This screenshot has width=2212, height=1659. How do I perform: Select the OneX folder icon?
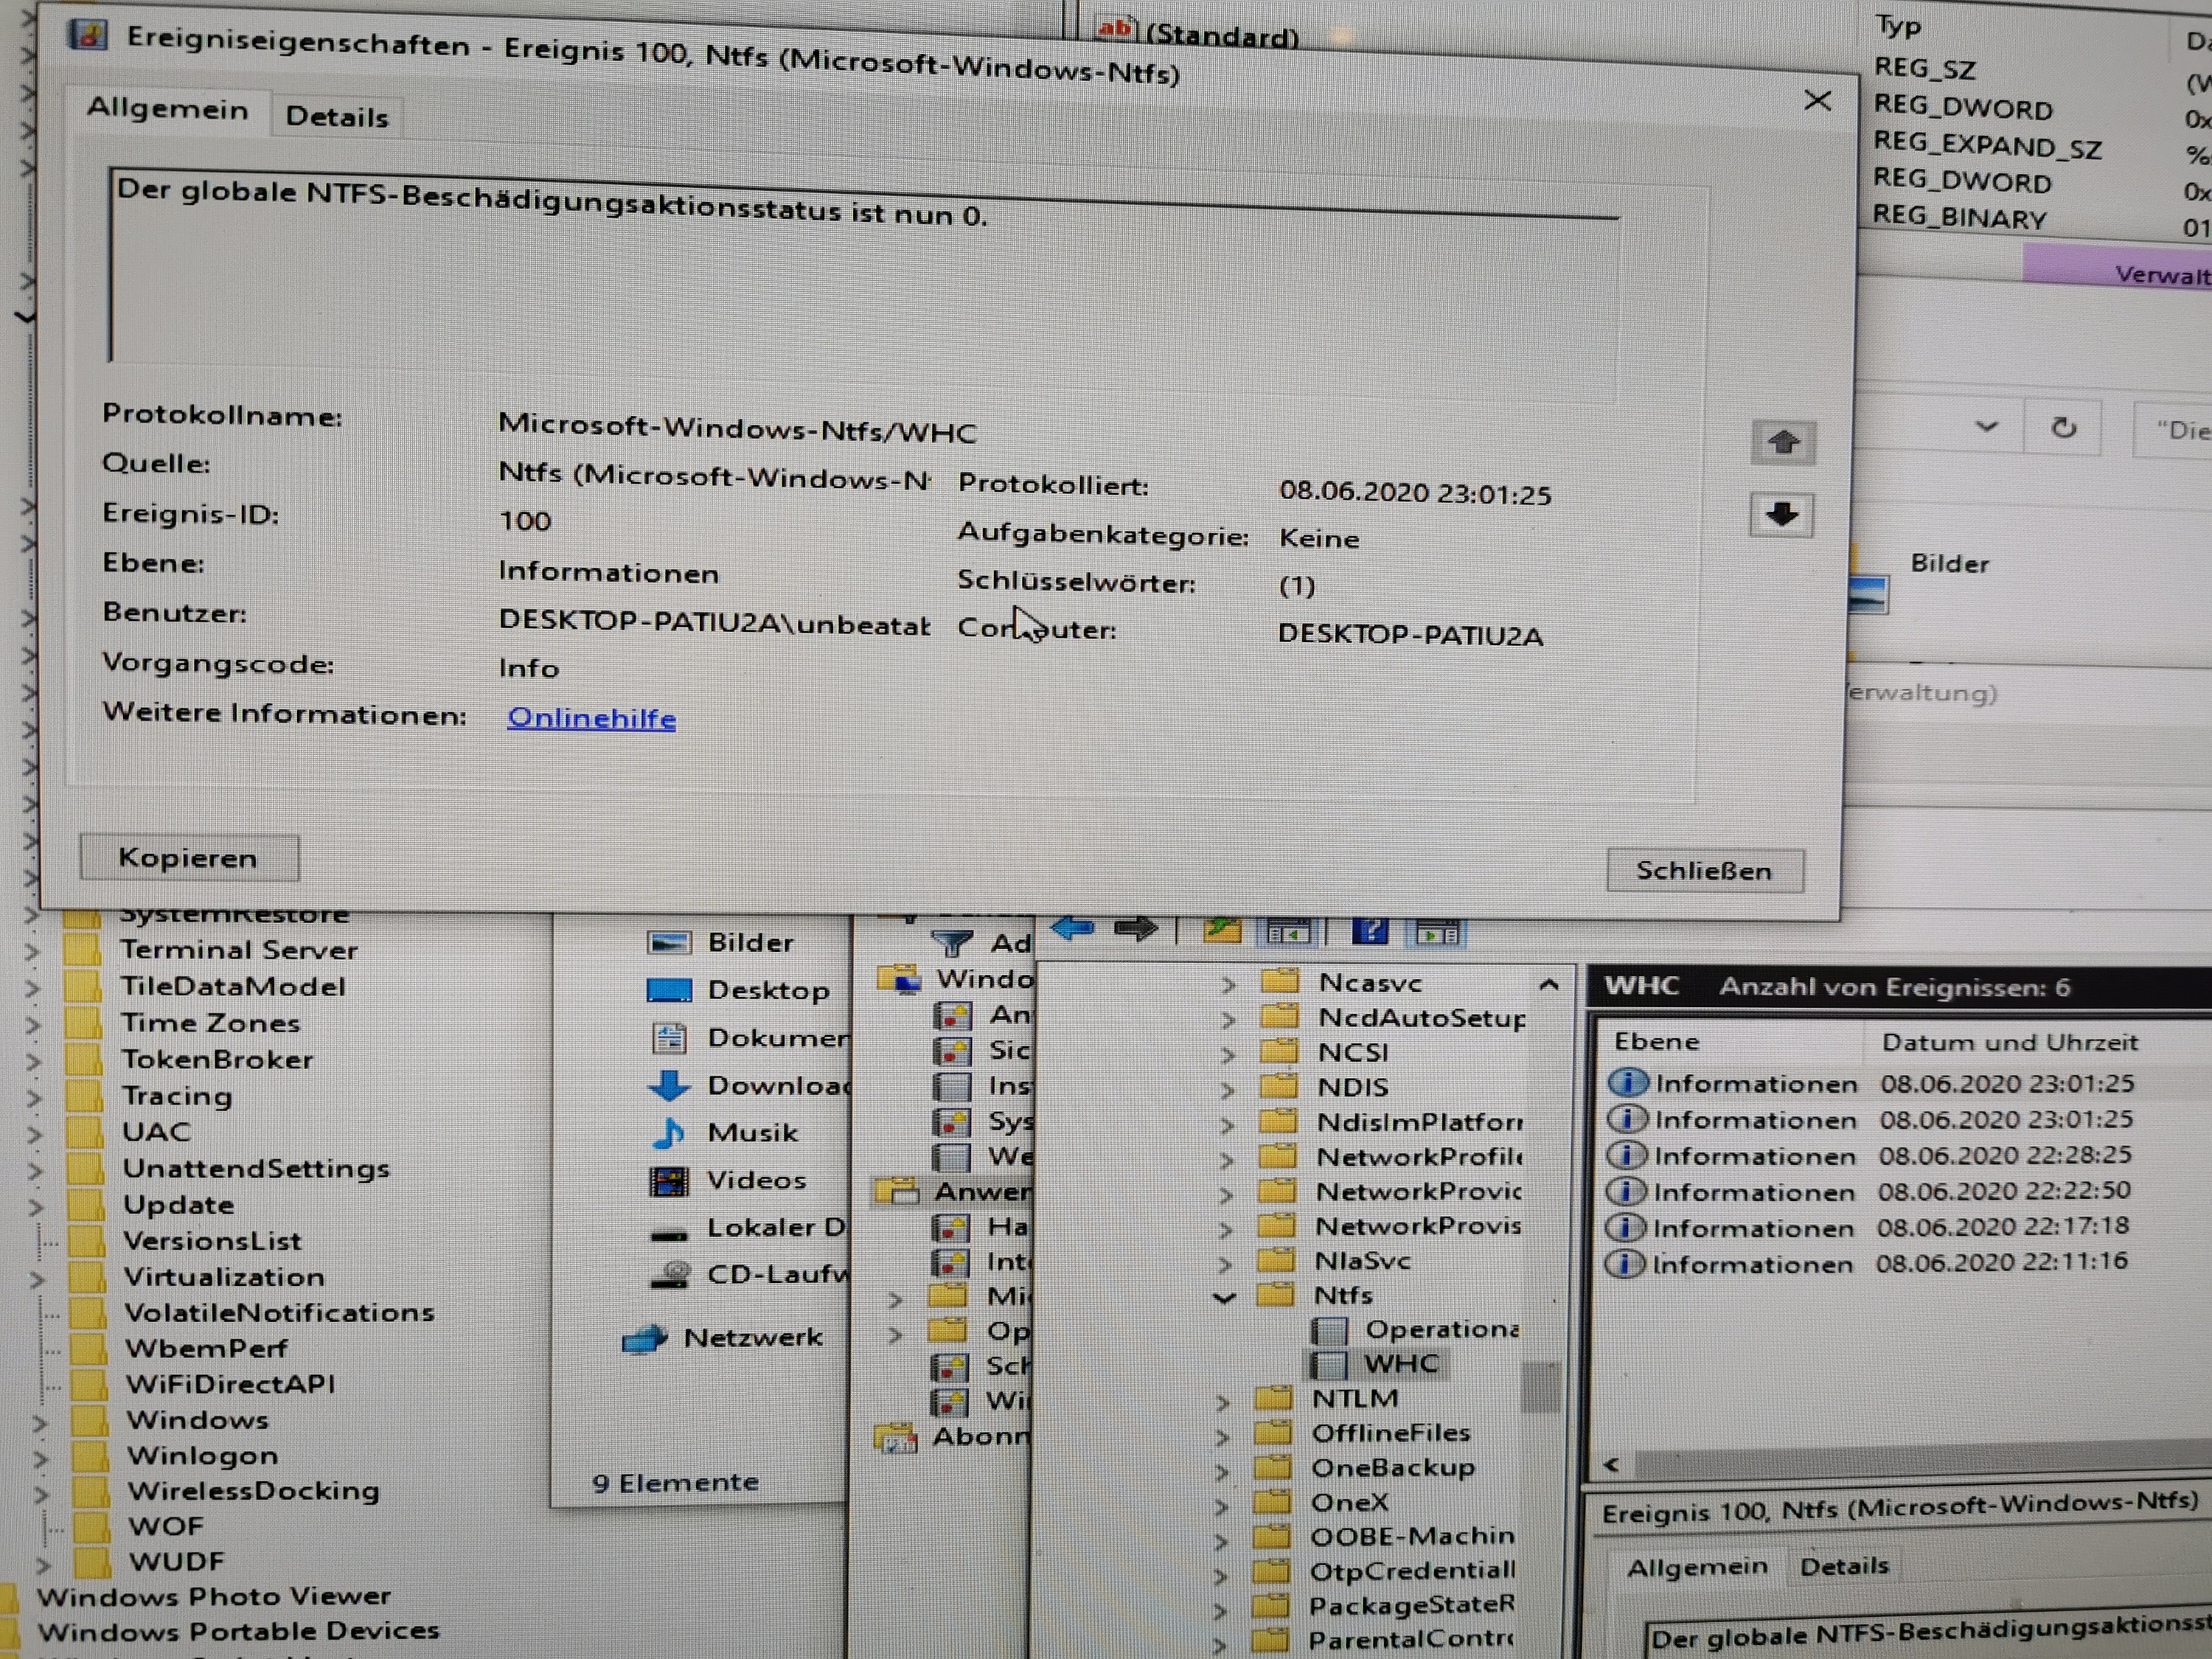point(1272,1502)
